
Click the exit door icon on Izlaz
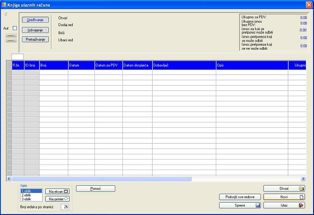pyautogui.click(x=301, y=205)
